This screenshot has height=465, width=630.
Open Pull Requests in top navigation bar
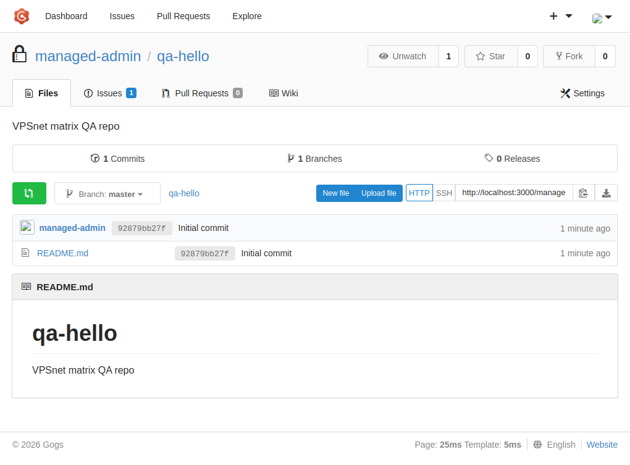click(x=183, y=16)
